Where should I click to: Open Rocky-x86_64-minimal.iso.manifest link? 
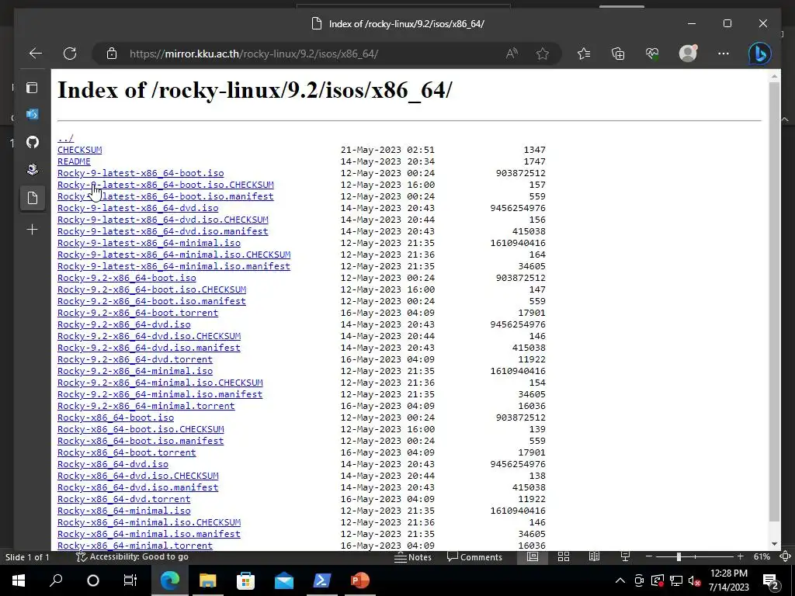click(149, 534)
